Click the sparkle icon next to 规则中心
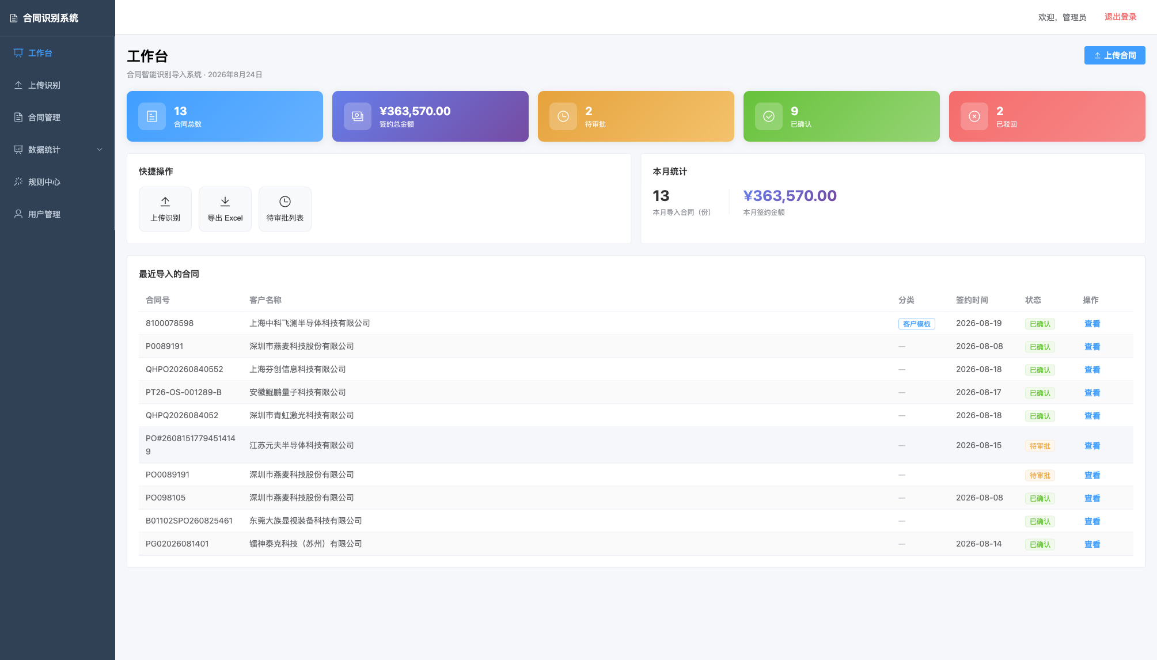Image resolution: width=1157 pixels, height=660 pixels. pyautogui.click(x=18, y=182)
